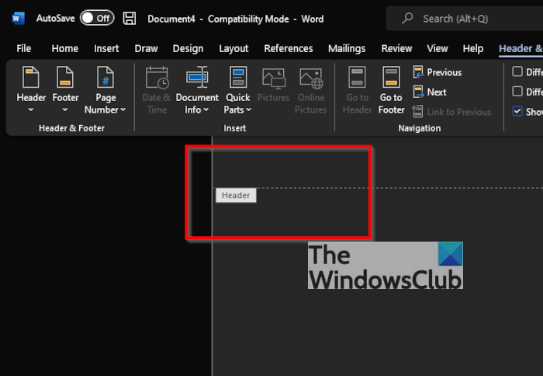Image resolution: width=543 pixels, height=376 pixels.
Task: Click the Save floppy disk icon
Action: click(x=130, y=18)
